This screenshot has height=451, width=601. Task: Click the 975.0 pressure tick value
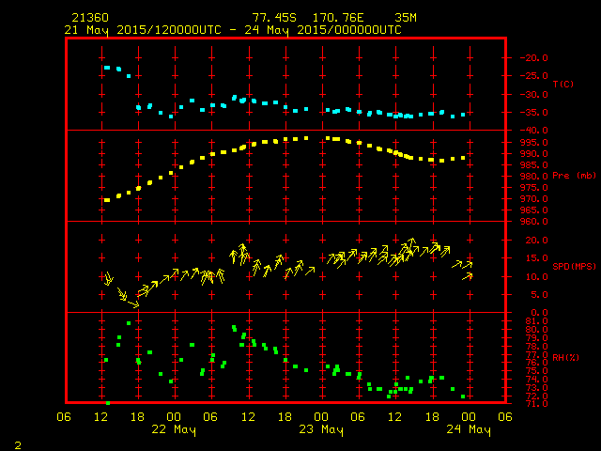[x=534, y=188]
